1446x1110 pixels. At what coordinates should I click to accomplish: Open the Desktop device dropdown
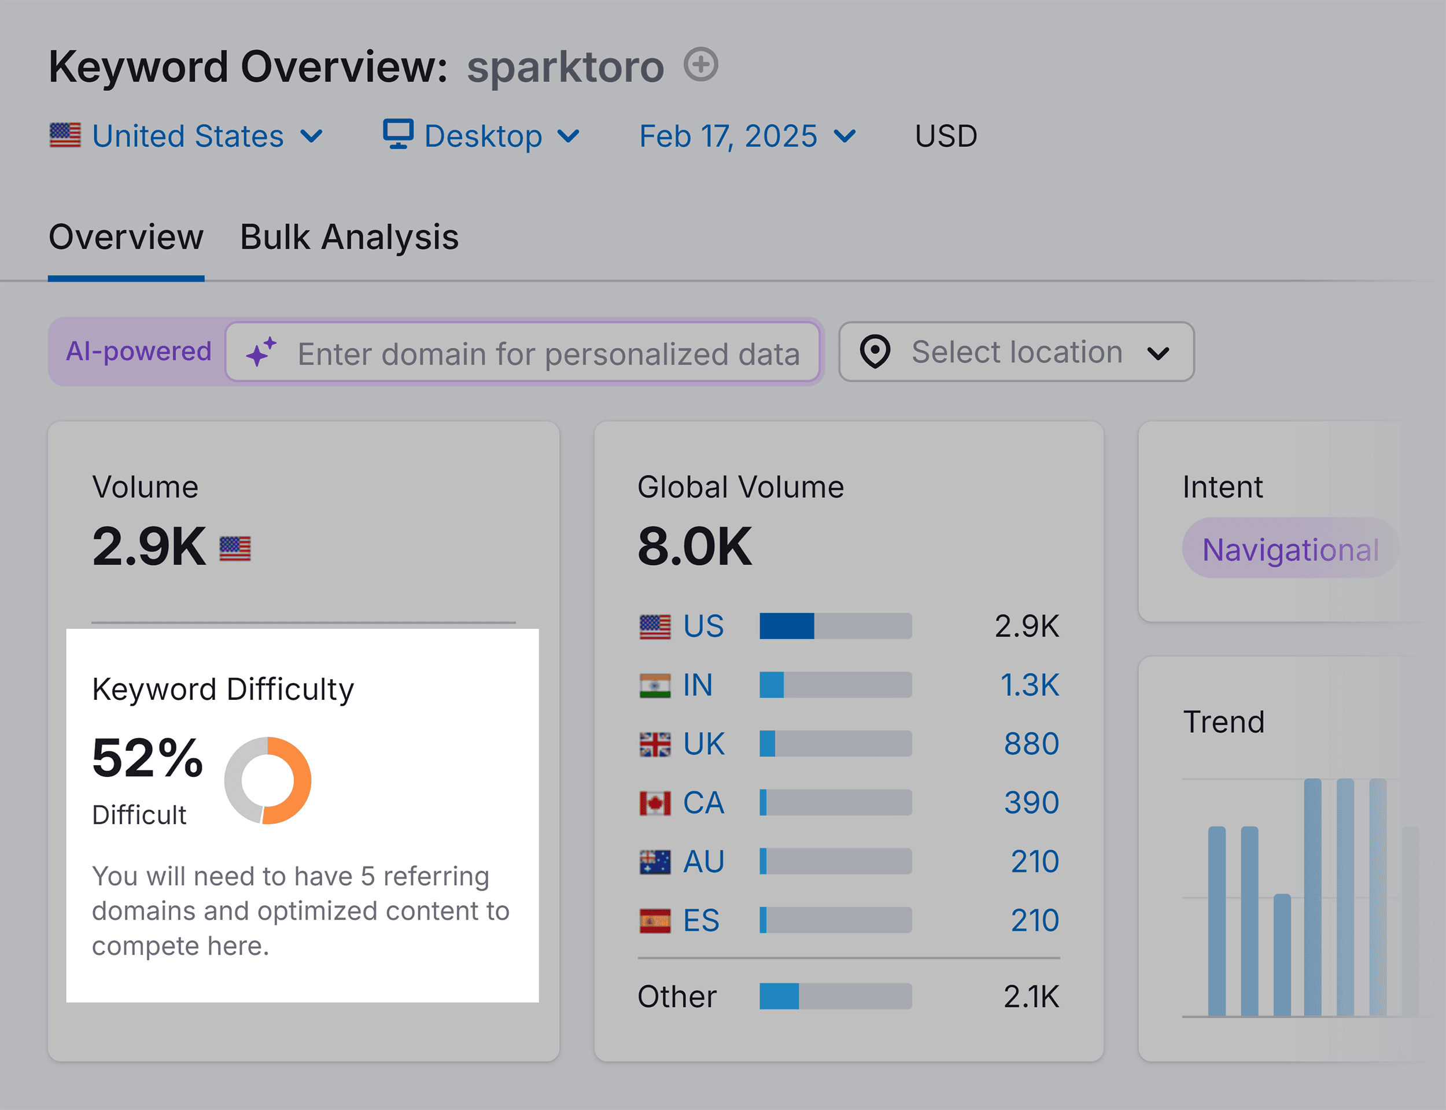pyautogui.click(x=482, y=136)
